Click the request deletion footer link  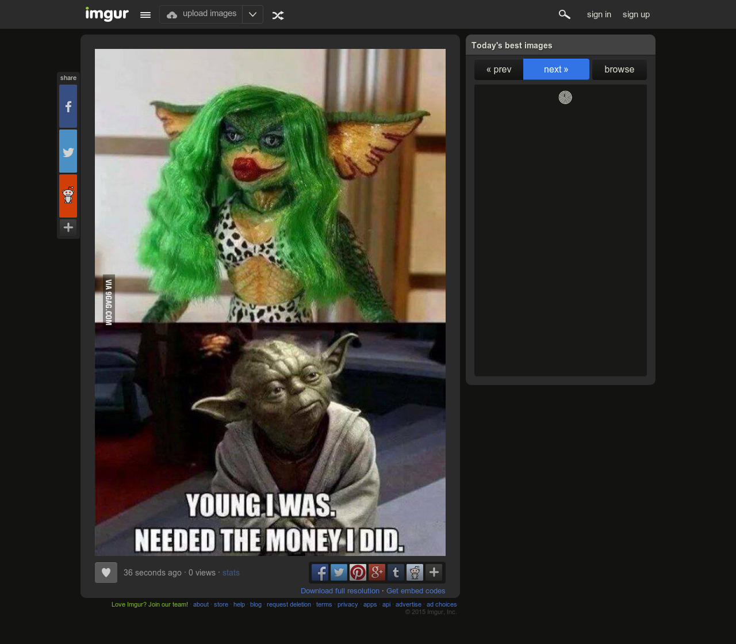(x=289, y=604)
